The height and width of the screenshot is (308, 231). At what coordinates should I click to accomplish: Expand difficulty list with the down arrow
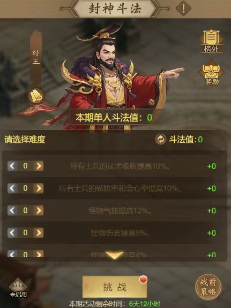click(x=114, y=256)
